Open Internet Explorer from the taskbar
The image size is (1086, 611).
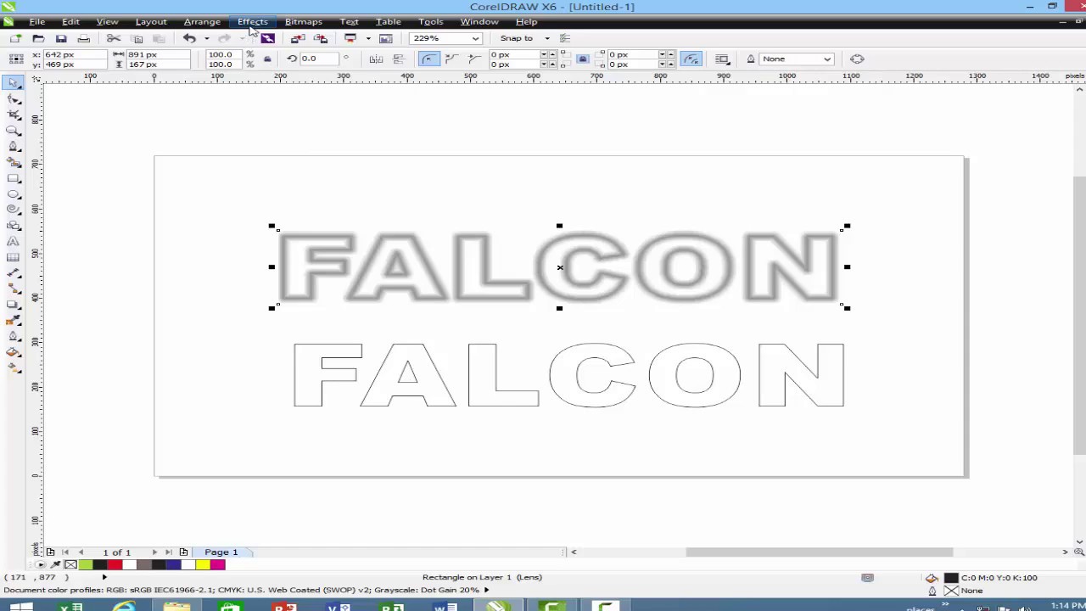124,606
